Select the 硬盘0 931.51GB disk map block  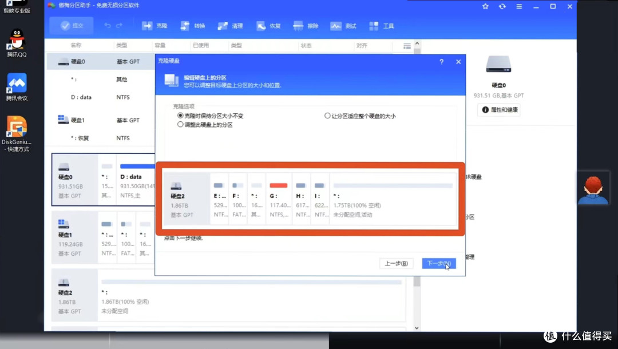pyautogui.click(x=74, y=180)
